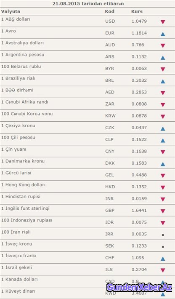Click the Kod column header
This screenshot has height=299, width=175.
(x=110, y=11)
